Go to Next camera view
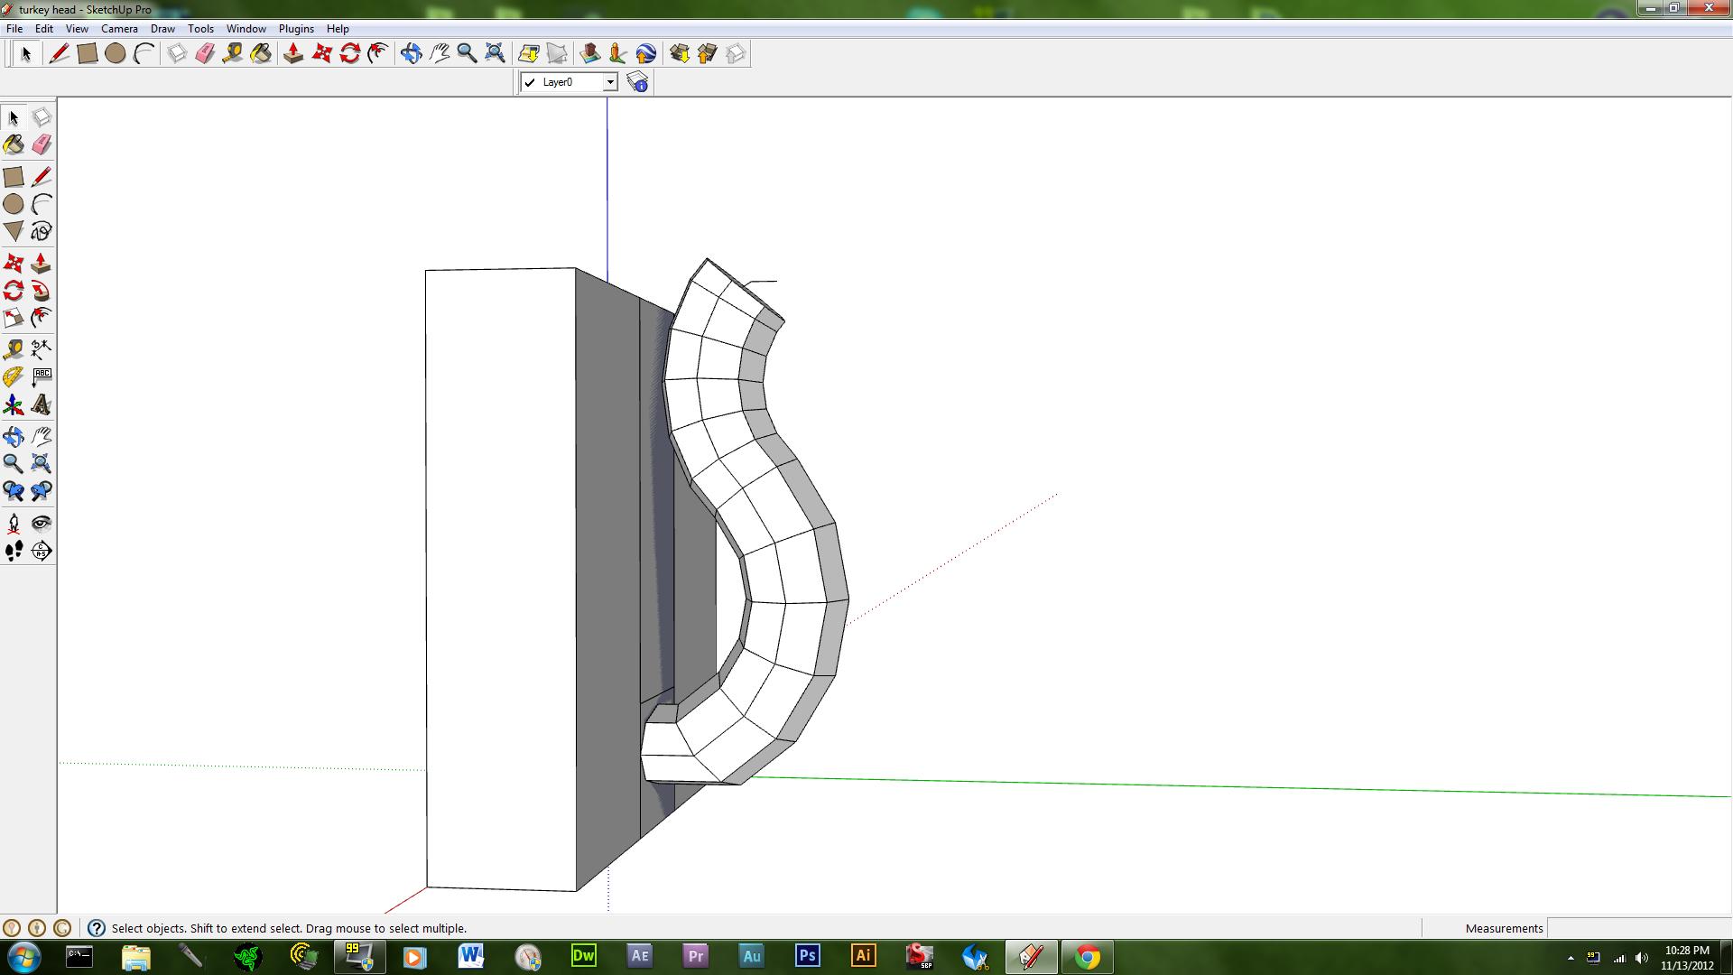 (42, 492)
